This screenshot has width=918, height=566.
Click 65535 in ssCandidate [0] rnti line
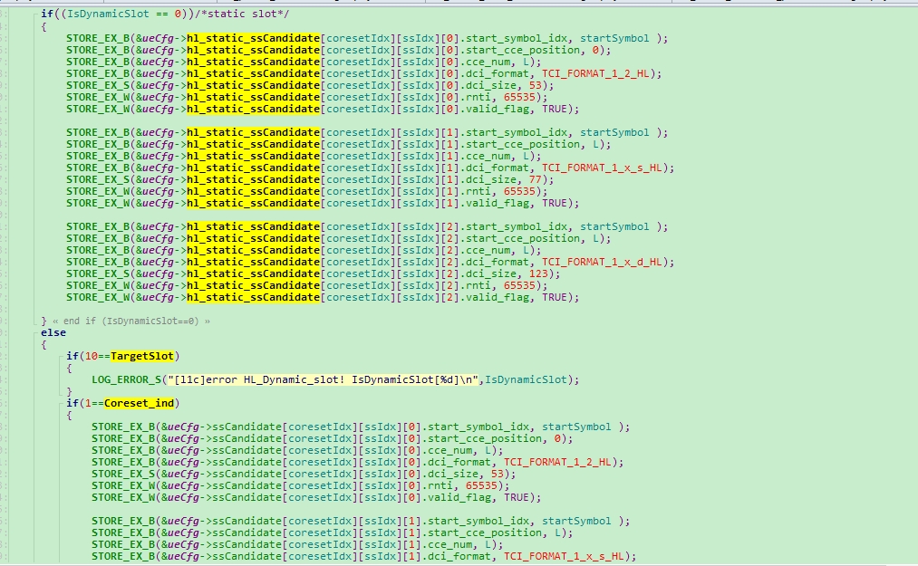[481, 485]
